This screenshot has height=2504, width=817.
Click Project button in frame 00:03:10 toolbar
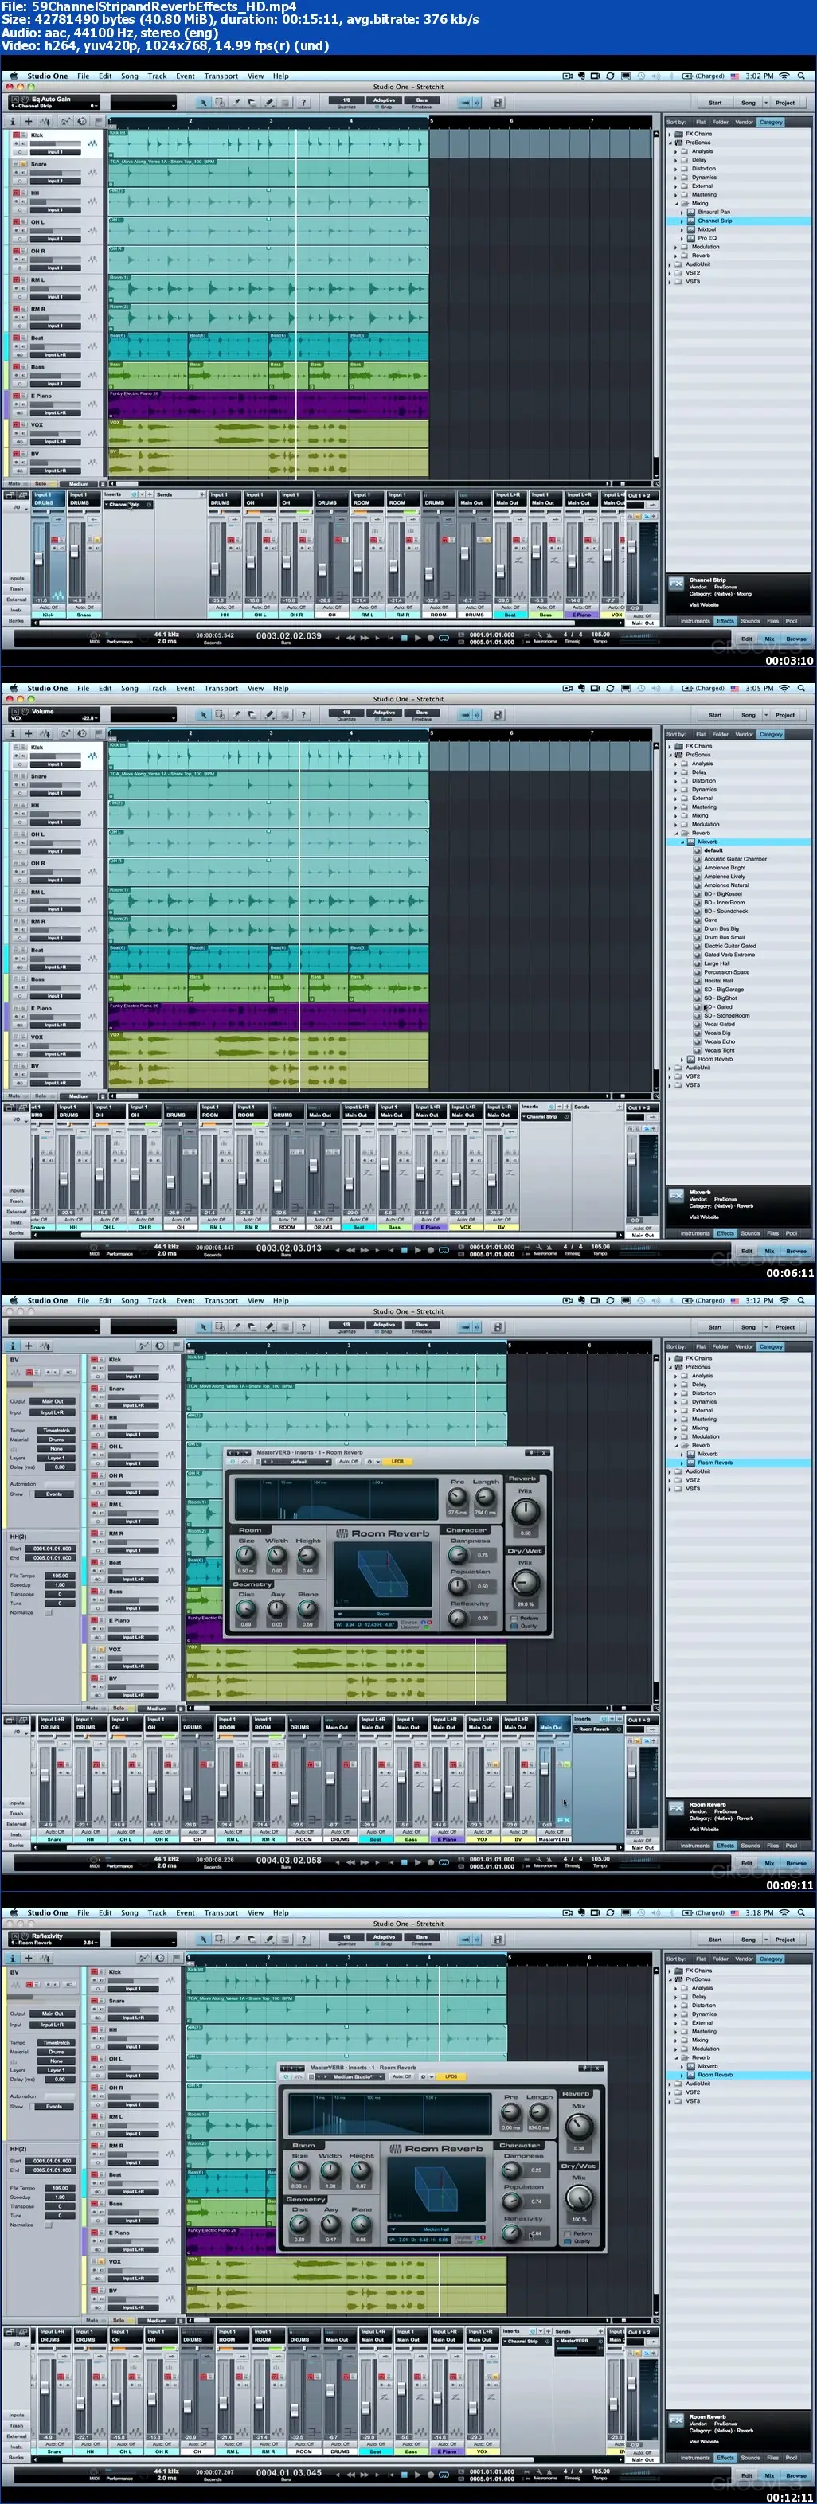coord(785,102)
